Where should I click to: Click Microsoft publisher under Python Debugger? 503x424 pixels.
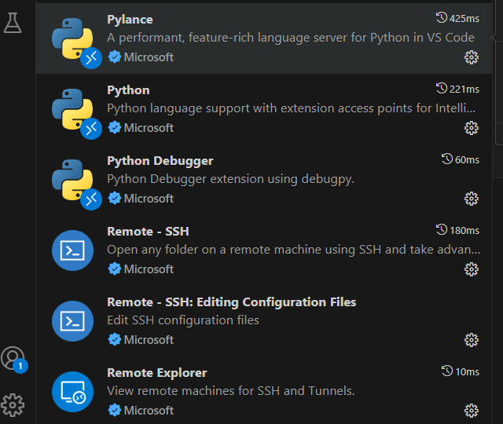click(x=149, y=199)
